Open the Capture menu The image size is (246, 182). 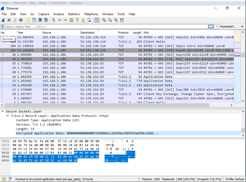pyautogui.click(x=44, y=14)
